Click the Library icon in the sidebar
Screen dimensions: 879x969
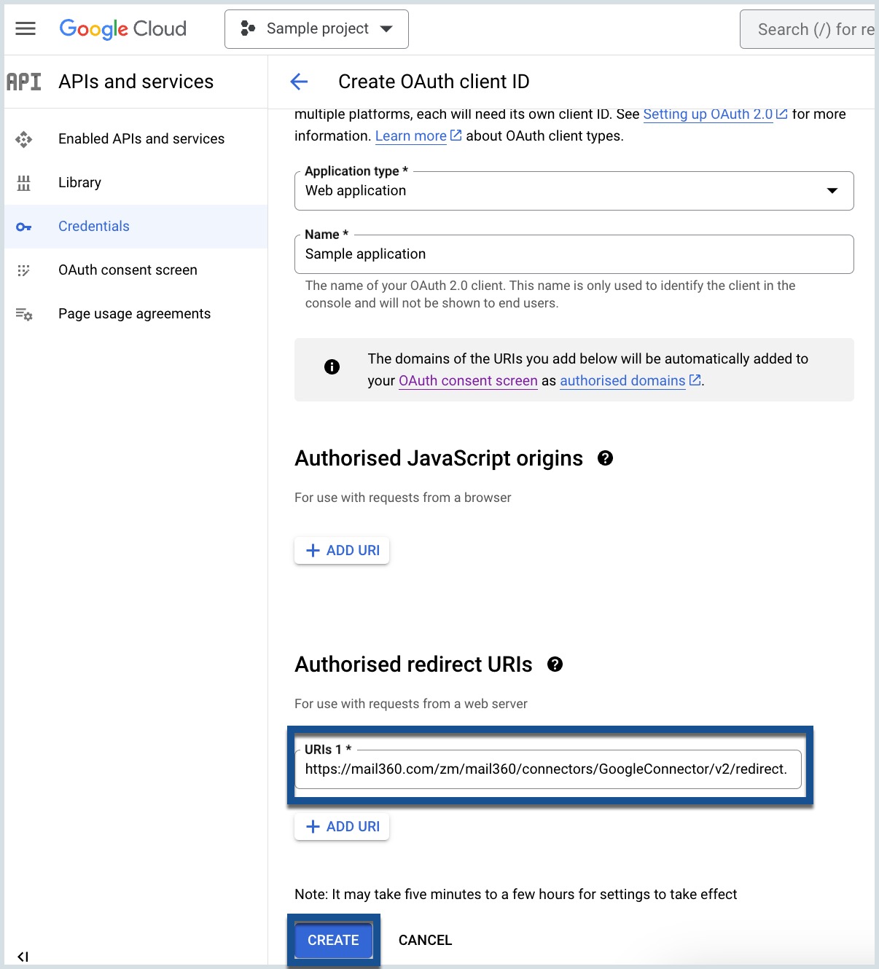pos(24,182)
